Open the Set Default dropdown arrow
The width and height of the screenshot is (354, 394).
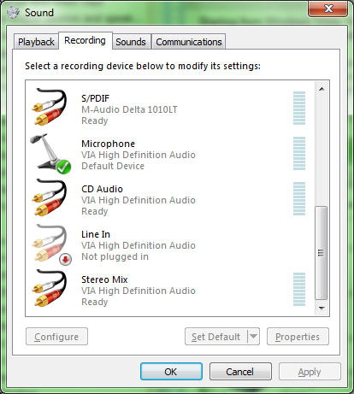coord(253,337)
